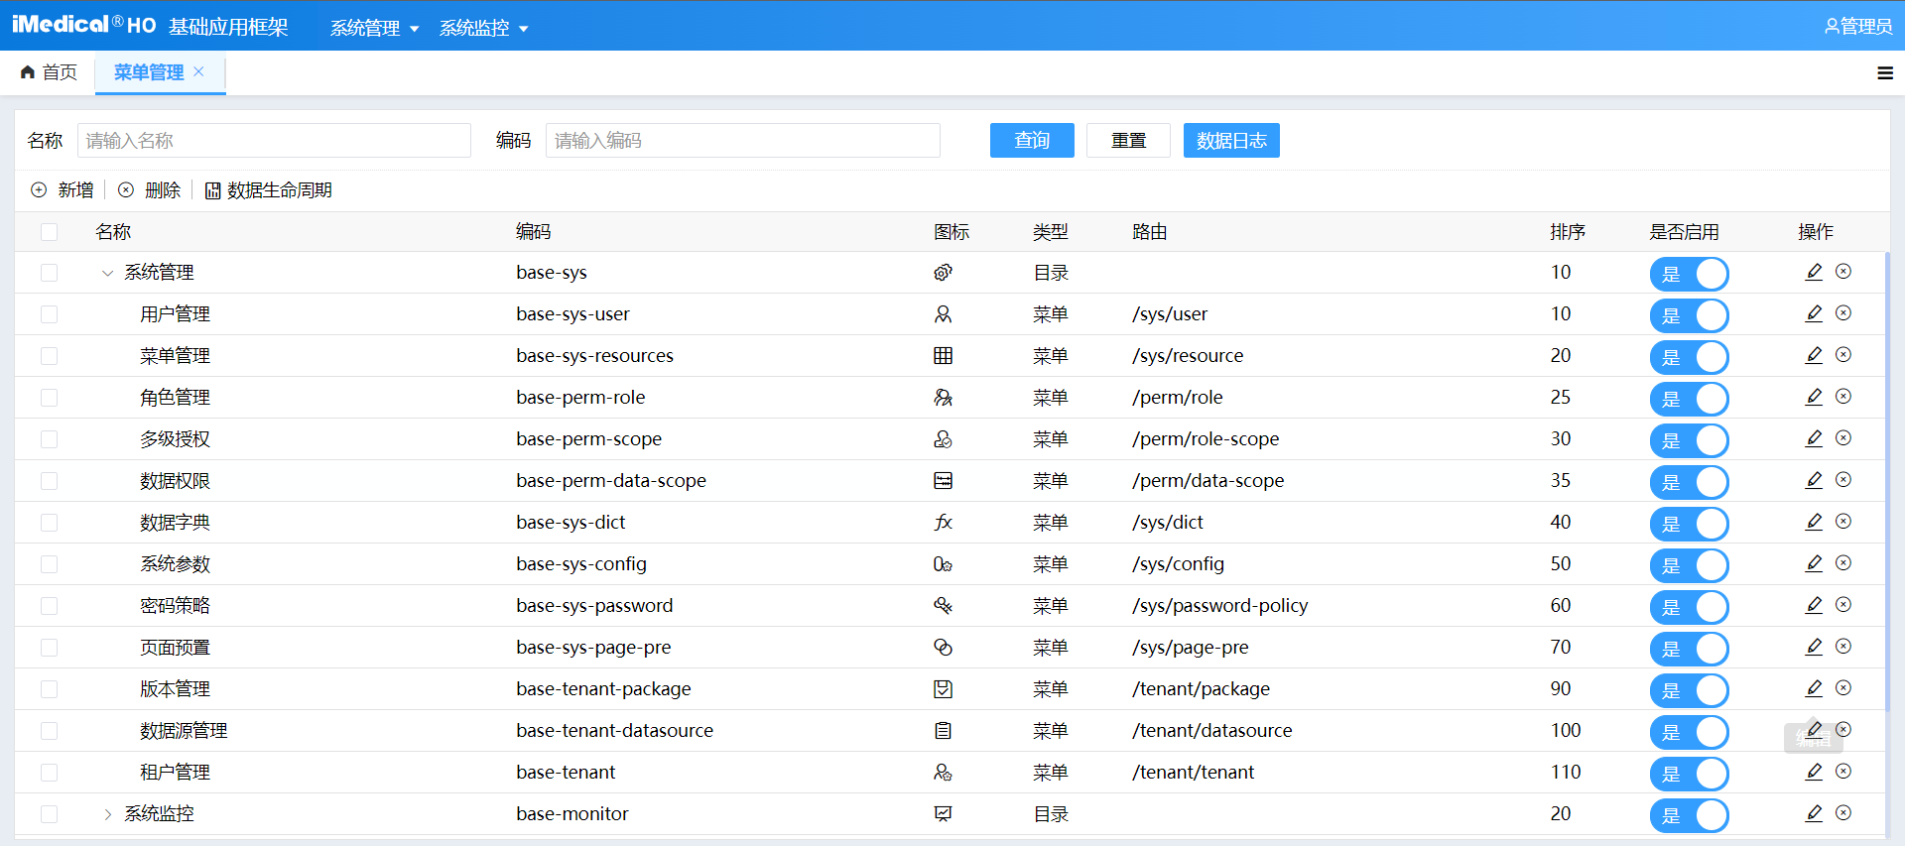Click the 删除 toolbar icon
This screenshot has height=846, width=1905.
(126, 189)
